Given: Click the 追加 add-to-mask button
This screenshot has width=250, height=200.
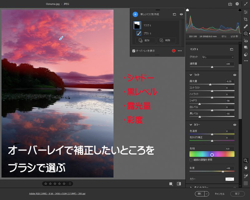Looking at the screenshot, I should coord(145,40).
